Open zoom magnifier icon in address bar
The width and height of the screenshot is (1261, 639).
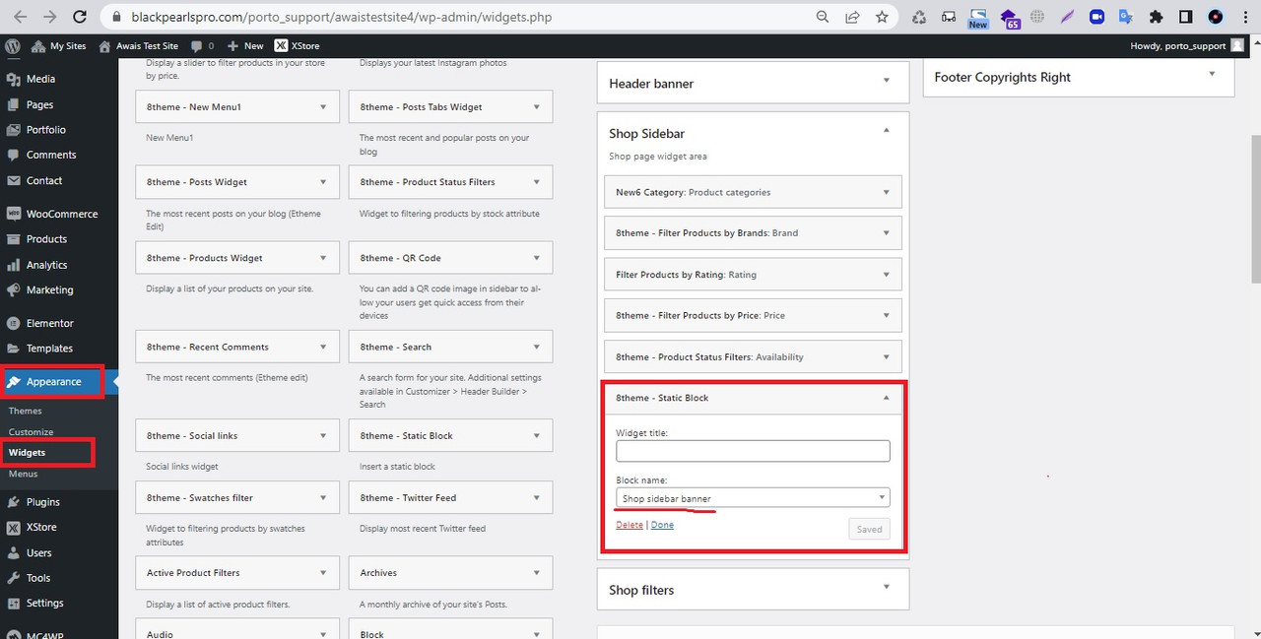823,17
